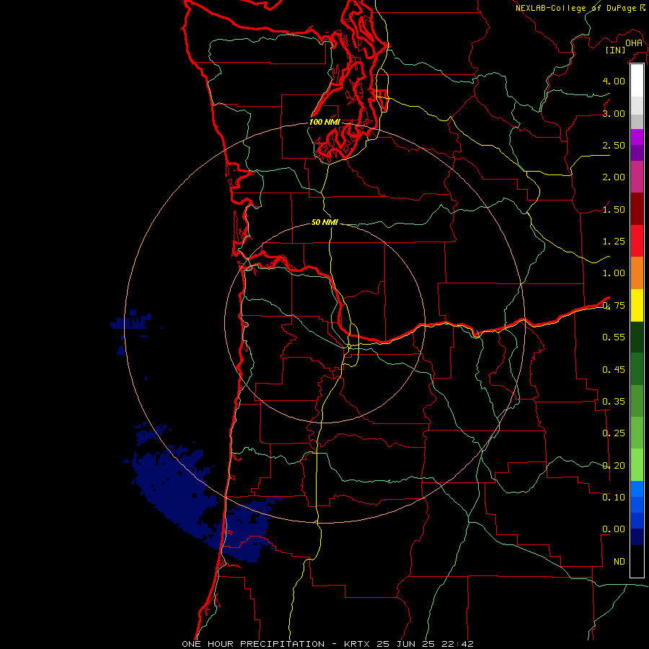Screen dimensions: 649x649
Task: Select the magenta legend color band
Action: click(x=637, y=137)
